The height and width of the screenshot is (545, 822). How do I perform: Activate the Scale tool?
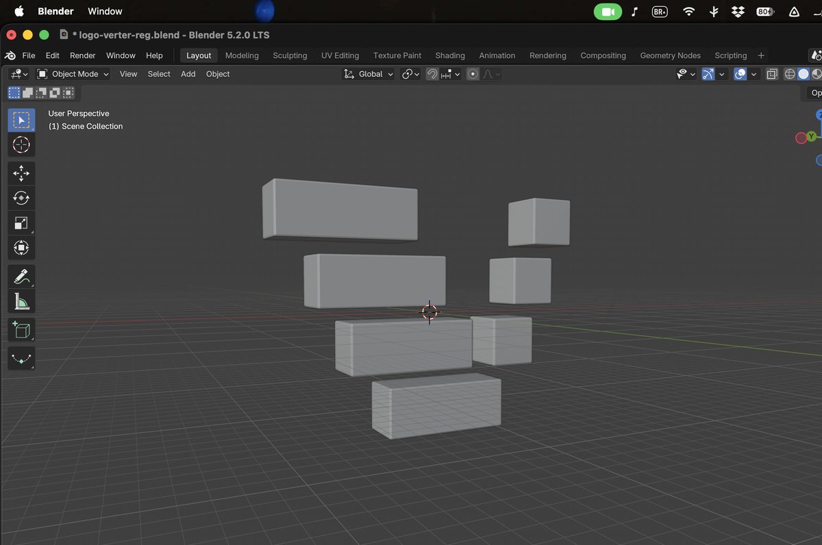click(x=21, y=223)
